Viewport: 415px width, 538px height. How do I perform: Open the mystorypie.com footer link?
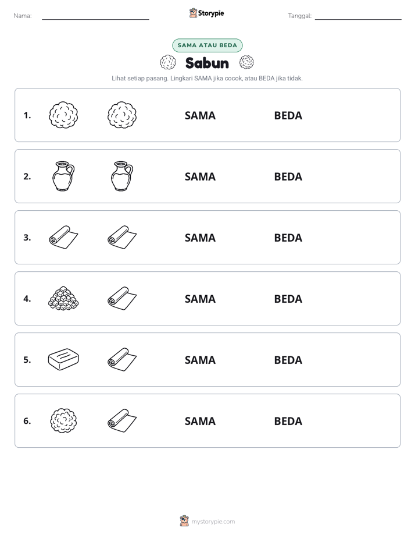207,522
